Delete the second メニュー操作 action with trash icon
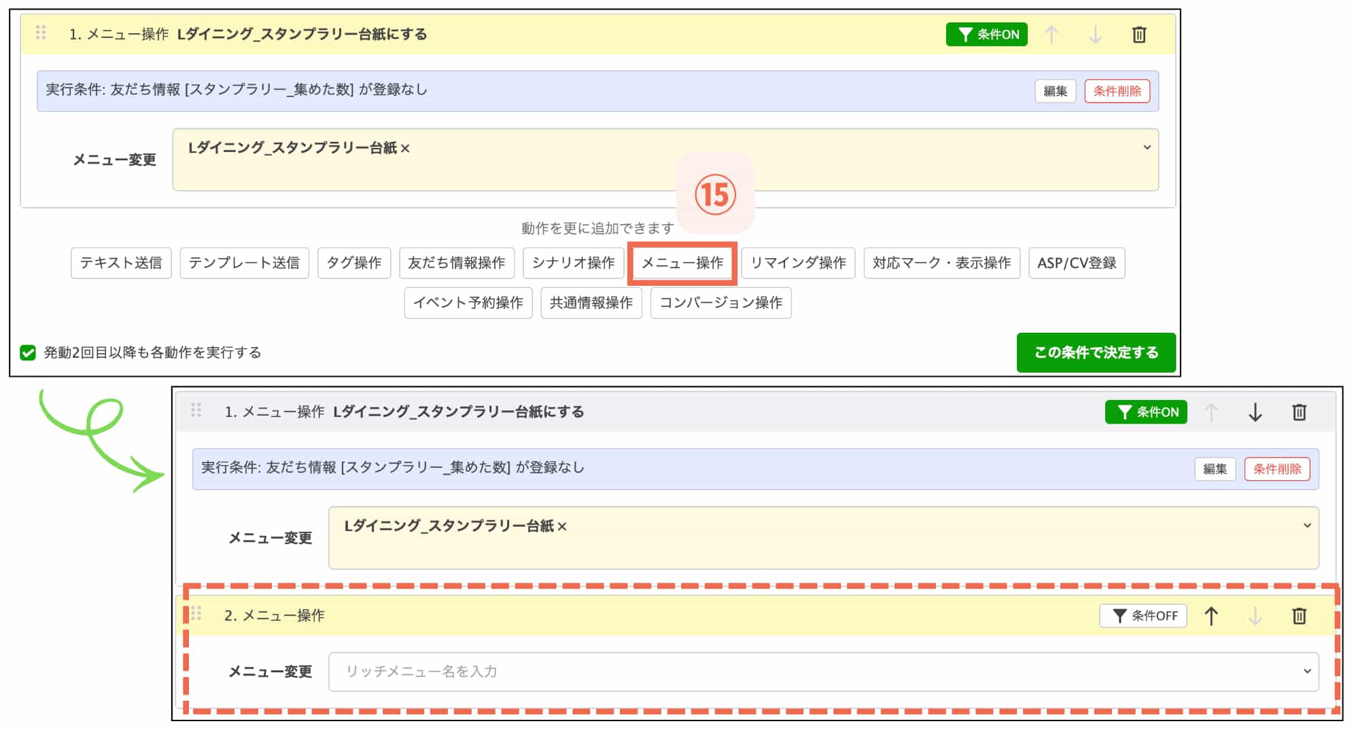Screen dimensions: 1354x732 pyautogui.click(x=1299, y=616)
